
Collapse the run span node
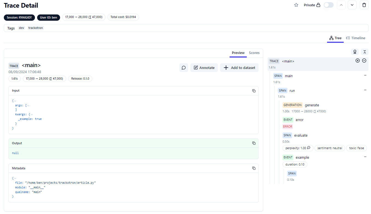click(365, 90)
